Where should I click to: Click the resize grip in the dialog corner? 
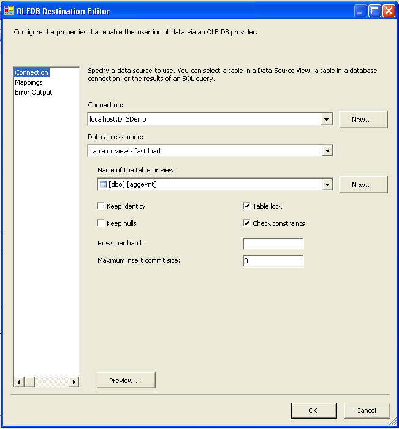tap(393, 423)
